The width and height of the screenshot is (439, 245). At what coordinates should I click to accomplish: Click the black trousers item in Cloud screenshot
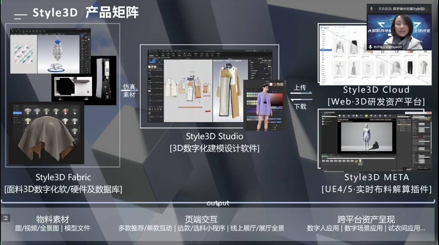(410, 67)
